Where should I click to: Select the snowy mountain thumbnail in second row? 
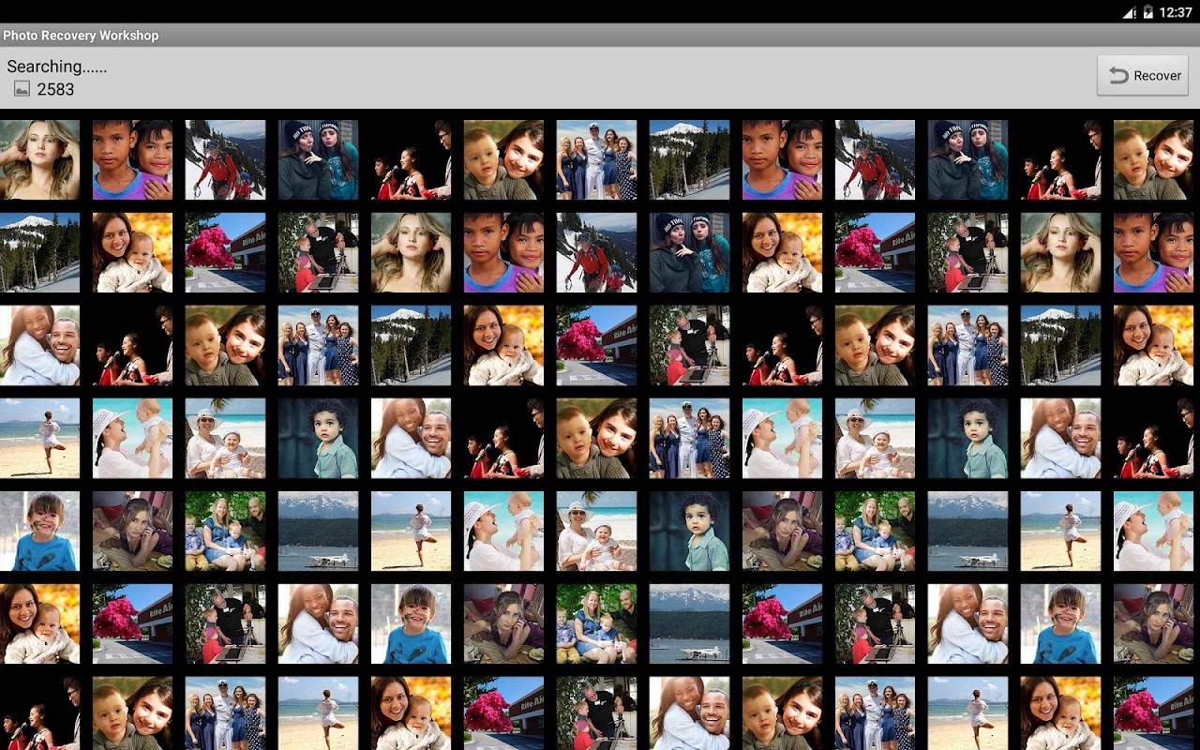point(39,252)
